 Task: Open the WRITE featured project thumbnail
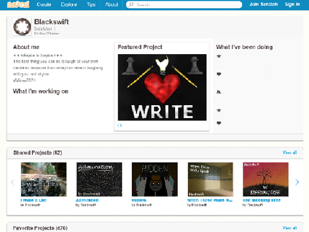[162, 87]
